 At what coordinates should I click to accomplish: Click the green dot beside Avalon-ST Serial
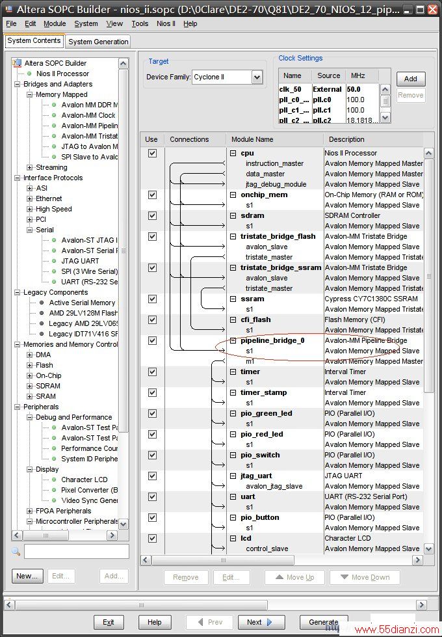[54, 251]
